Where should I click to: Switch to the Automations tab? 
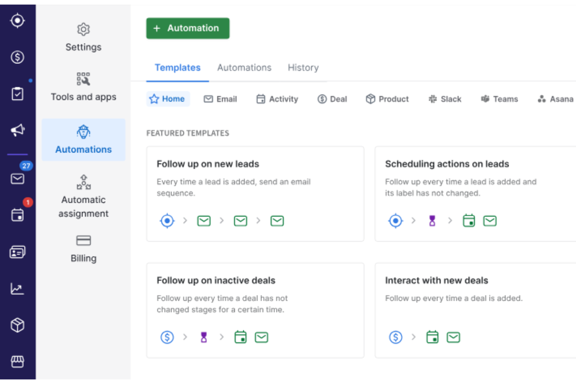244,67
